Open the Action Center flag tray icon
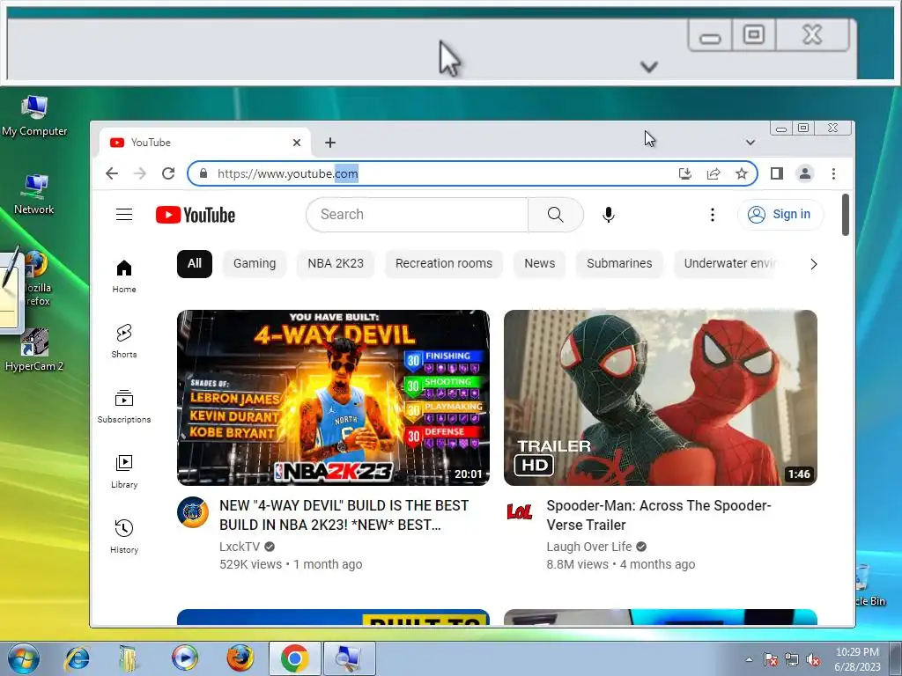 [x=770, y=659]
